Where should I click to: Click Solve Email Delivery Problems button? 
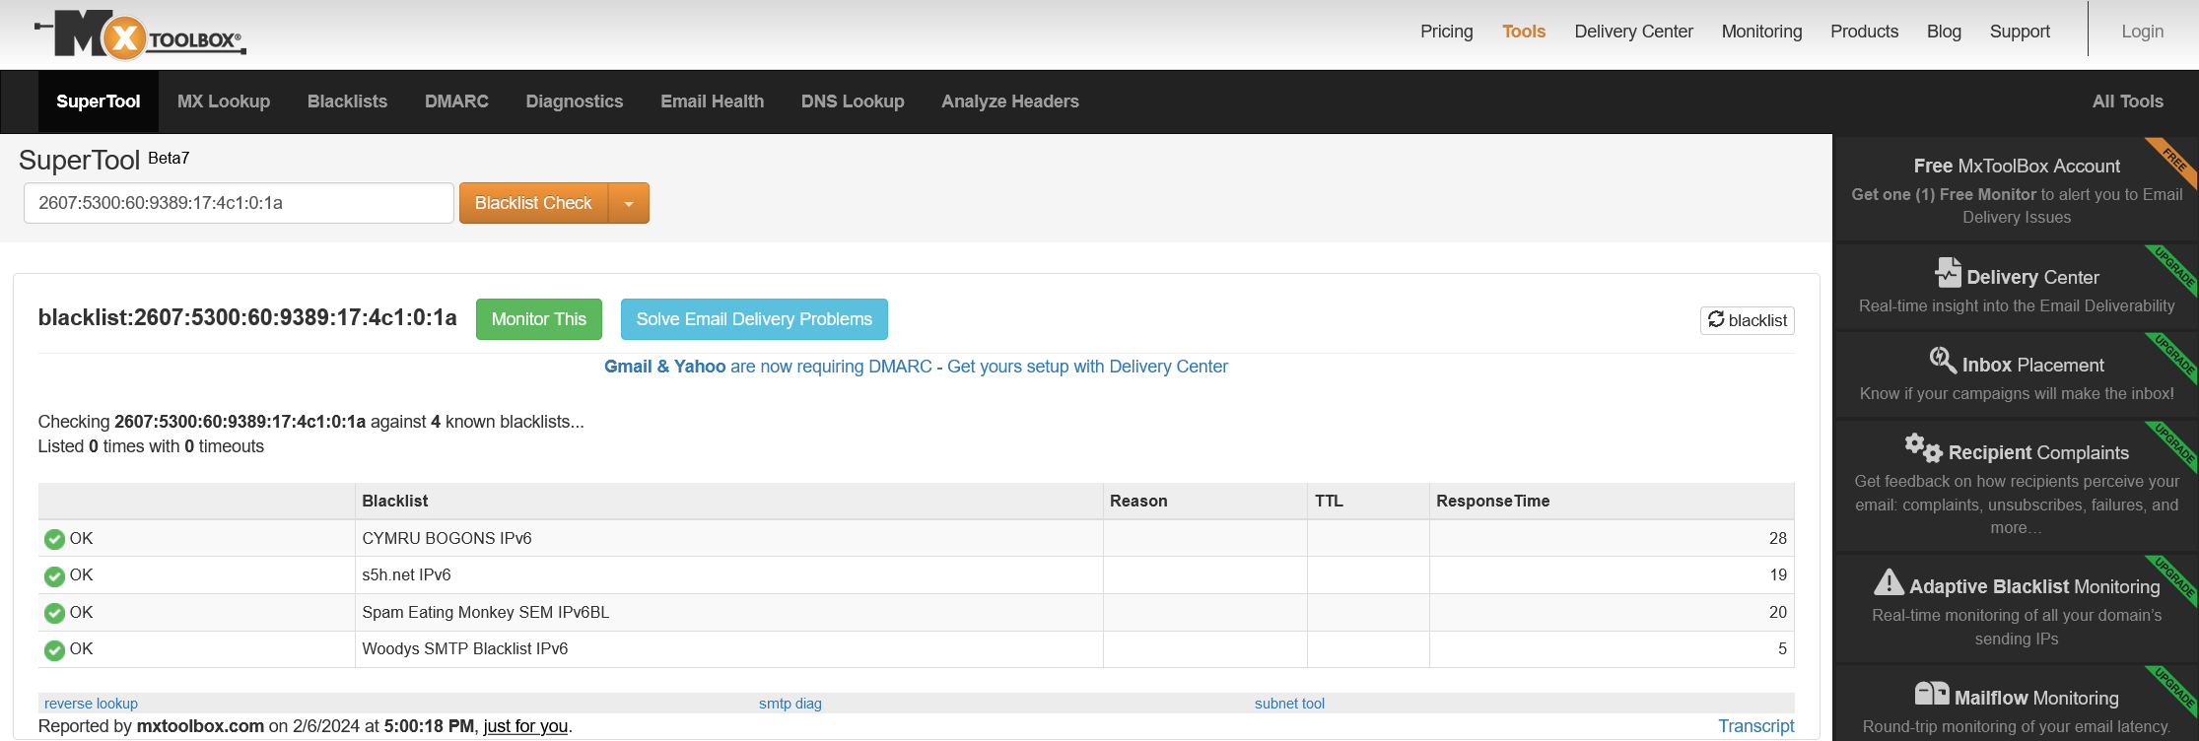[x=754, y=319]
